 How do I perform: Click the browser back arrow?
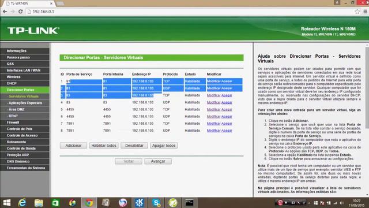(5, 12)
